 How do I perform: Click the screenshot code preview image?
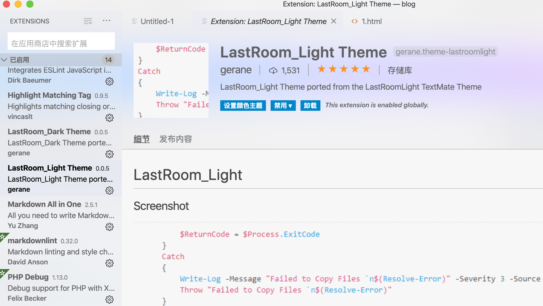click(338, 264)
